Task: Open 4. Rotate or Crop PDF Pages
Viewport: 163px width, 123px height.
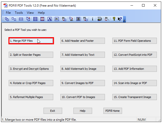Action: (x=31, y=83)
